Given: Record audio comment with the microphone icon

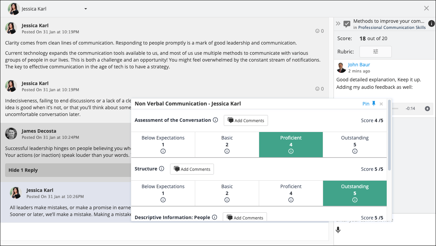Looking at the screenshot, I should [x=338, y=230].
